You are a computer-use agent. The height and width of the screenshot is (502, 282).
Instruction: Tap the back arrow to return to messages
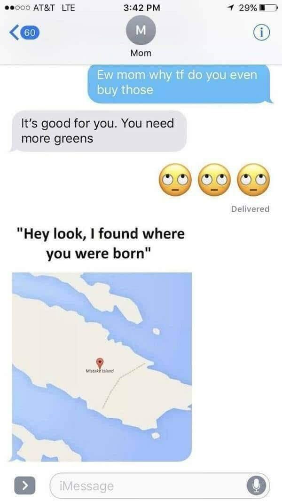(x=14, y=32)
